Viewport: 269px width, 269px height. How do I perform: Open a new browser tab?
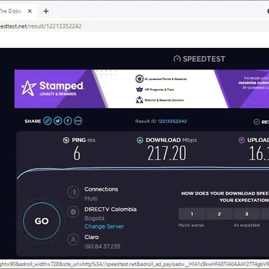46,11
